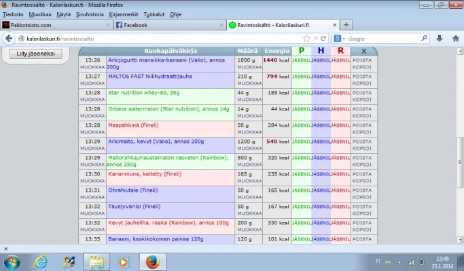
Task: Click inside the Google search field
Action: pos(384,39)
